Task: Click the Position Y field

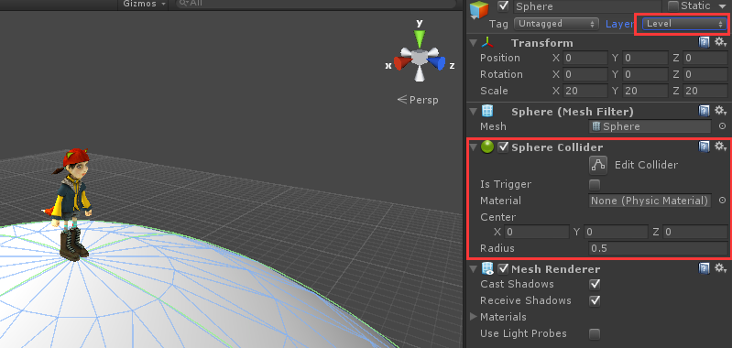Action: [x=646, y=58]
